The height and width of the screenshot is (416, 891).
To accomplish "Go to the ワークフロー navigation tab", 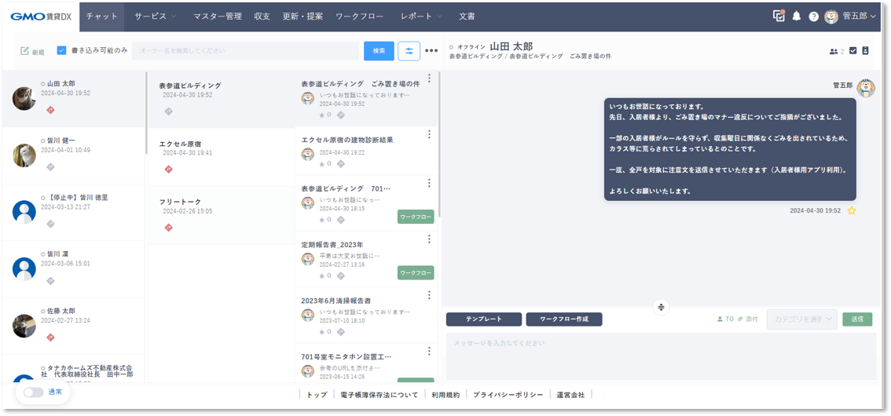I will point(360,16).
